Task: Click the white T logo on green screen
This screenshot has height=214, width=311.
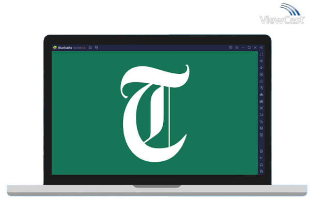Action: tap(155, 113)
